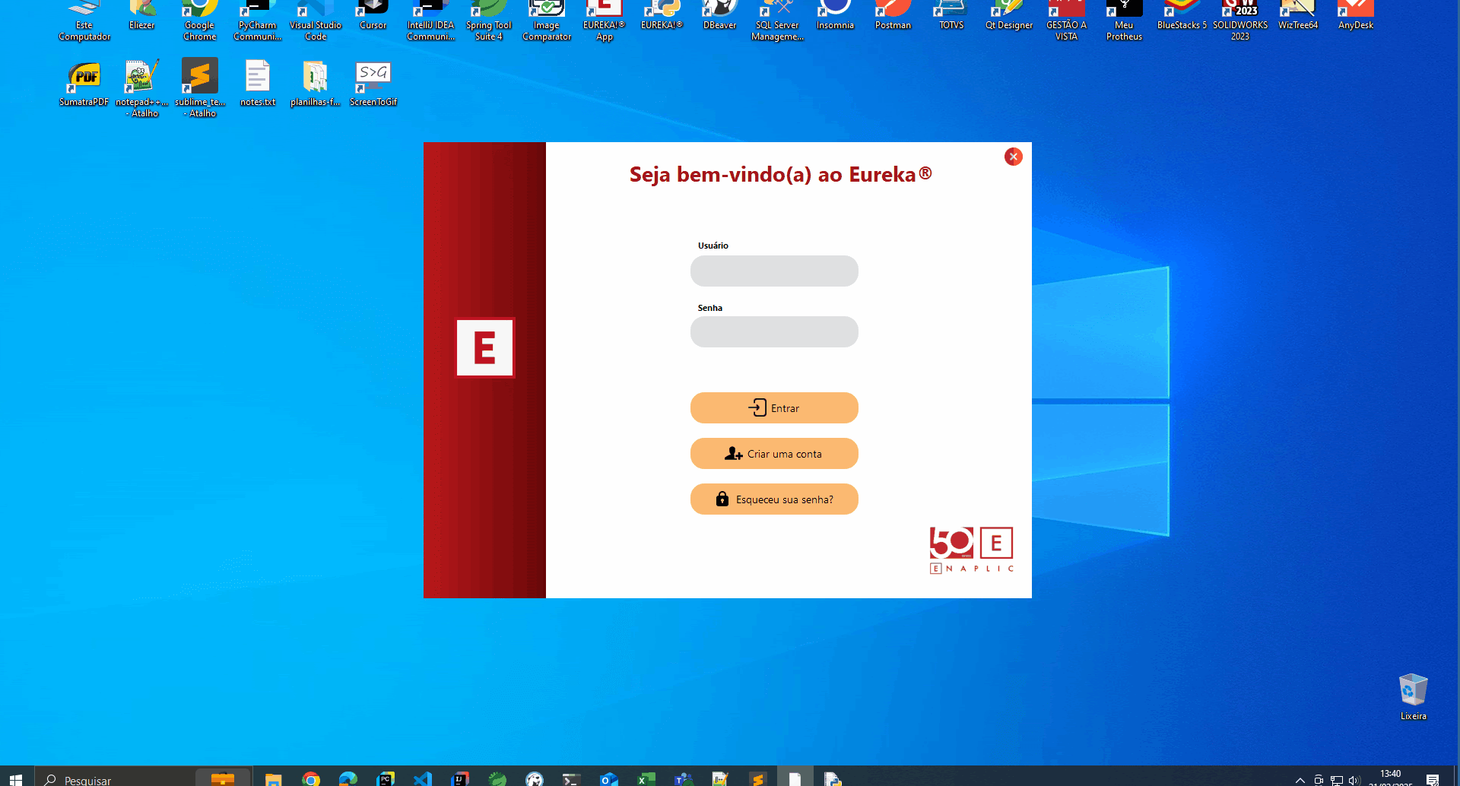Image resolution: width=1460 pixels, height=786 pixels.
Task: Select IntelliJ IDEA Community desktop shortcut
Action: (x=430, y=21)
